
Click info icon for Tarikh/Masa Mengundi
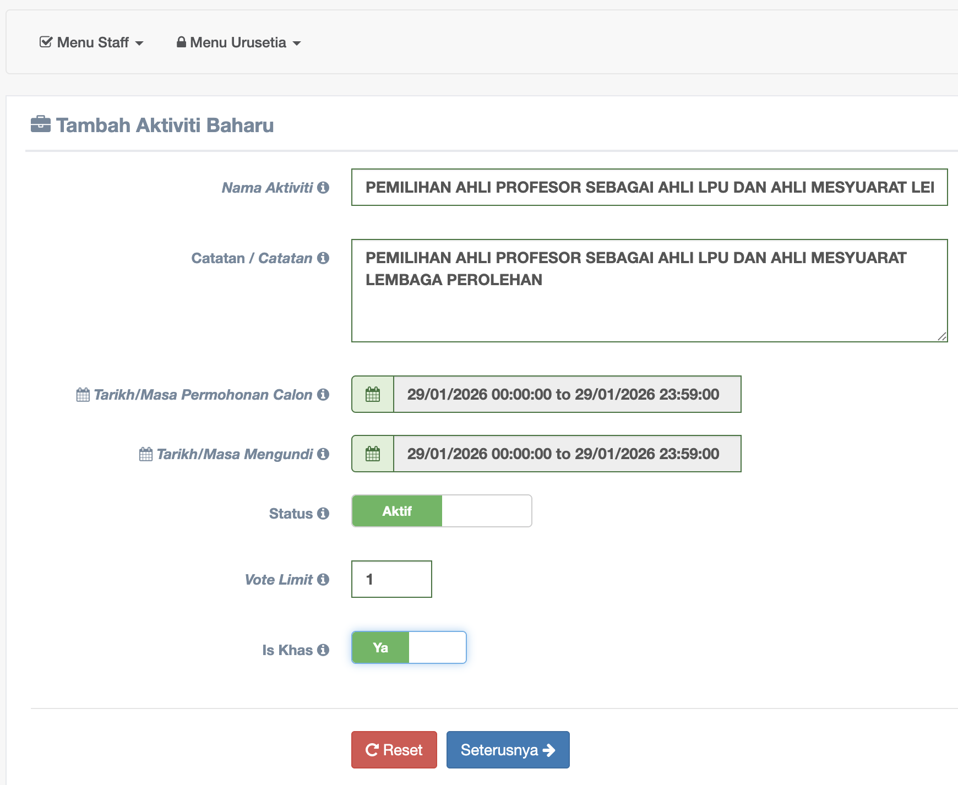coord(323,454)
